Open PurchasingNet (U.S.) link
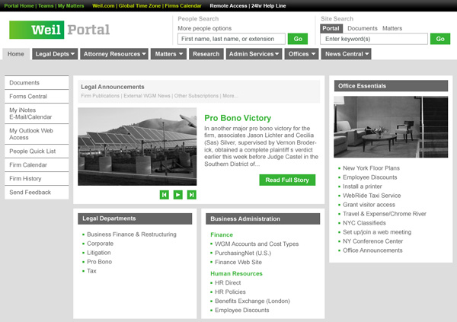 point(243,253)
